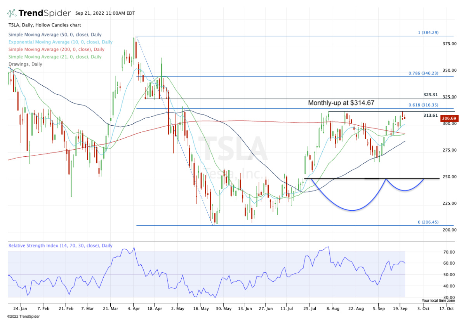Click the 24. Jan date axis label
This screenshot has width=466, height=320.
tap(20, 309)
